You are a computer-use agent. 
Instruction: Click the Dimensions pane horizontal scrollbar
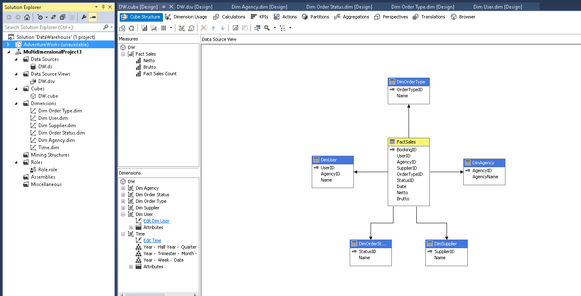tap(158, 294)
